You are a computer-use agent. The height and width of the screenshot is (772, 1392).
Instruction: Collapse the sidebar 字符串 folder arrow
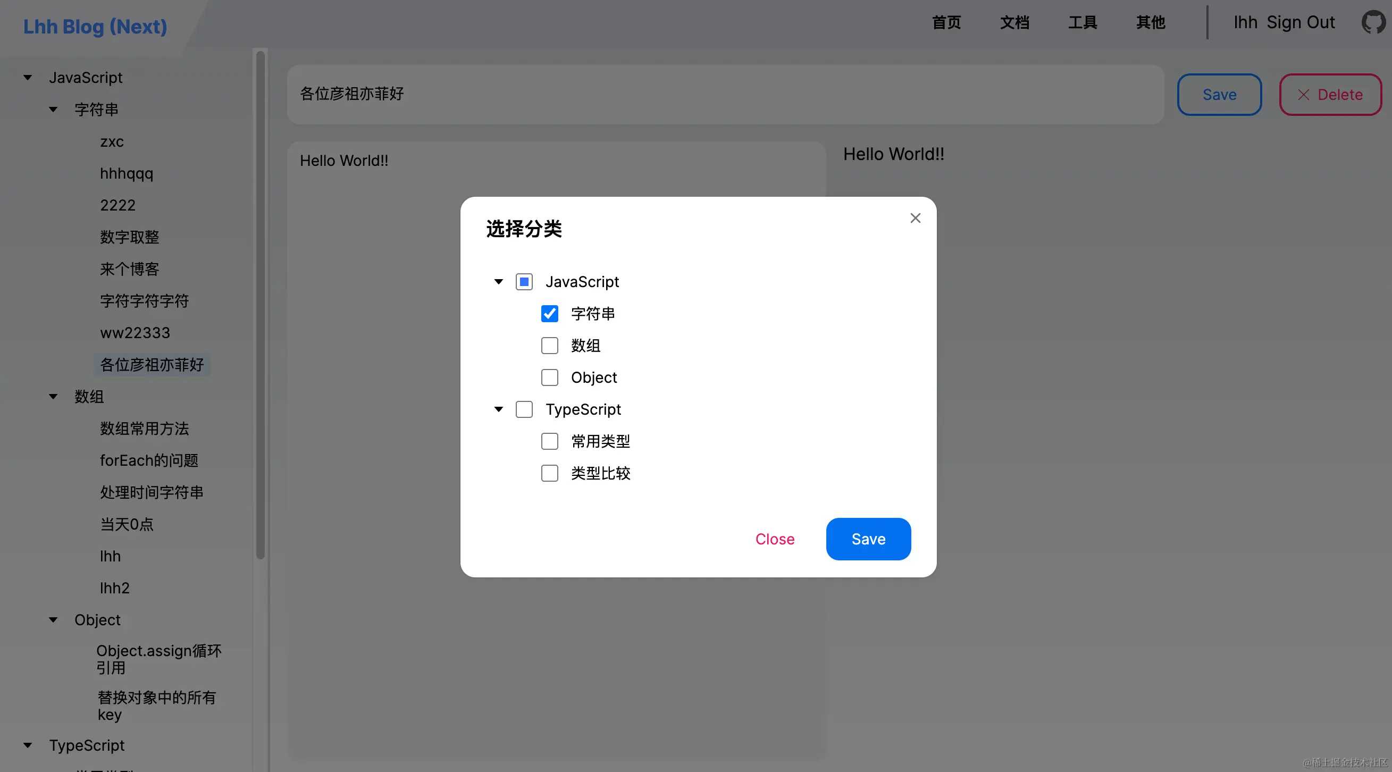click(x=53, y=110)
